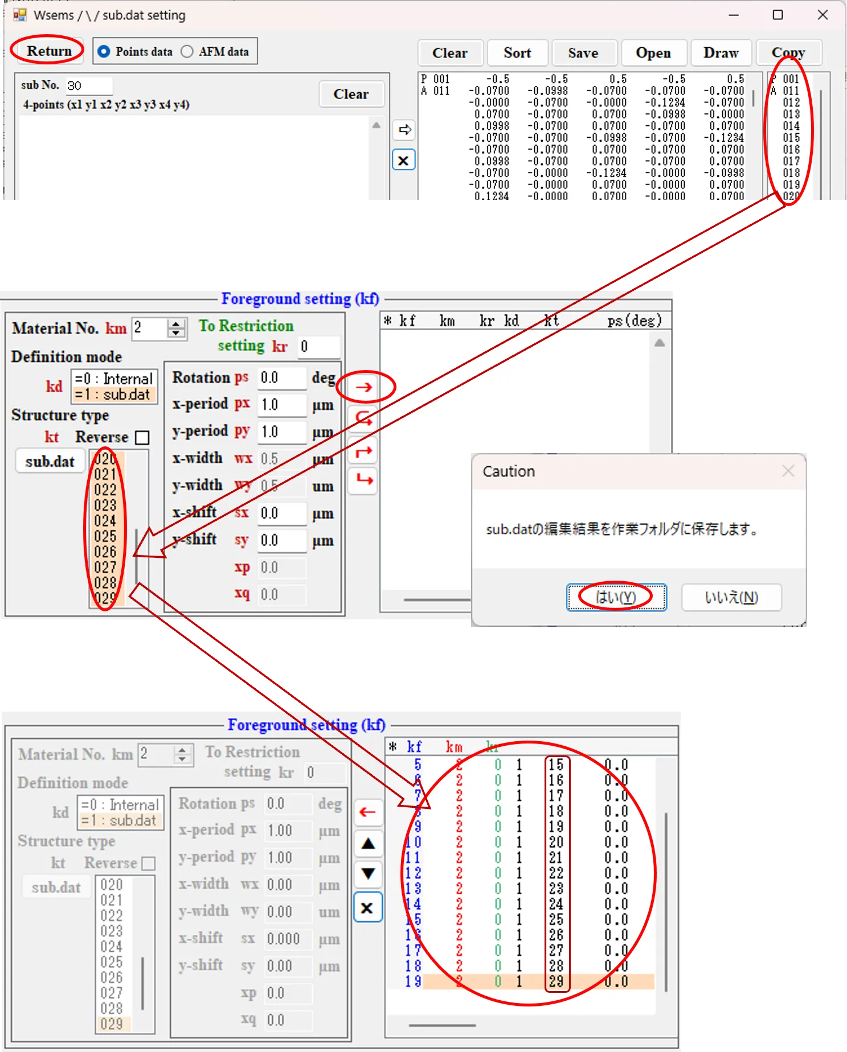Click the X icon beside points list
Screen dimensions: 847x1052
tap(403, 161)
